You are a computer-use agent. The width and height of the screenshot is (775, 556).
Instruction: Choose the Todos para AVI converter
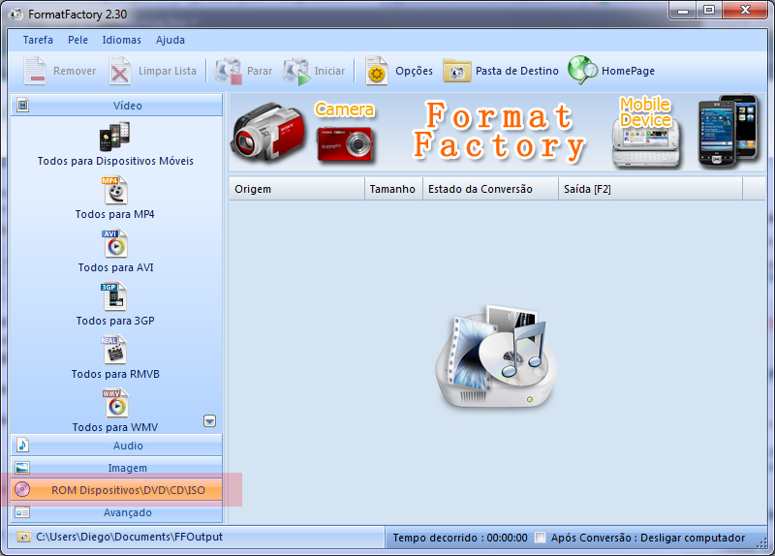tap(115, 244)
